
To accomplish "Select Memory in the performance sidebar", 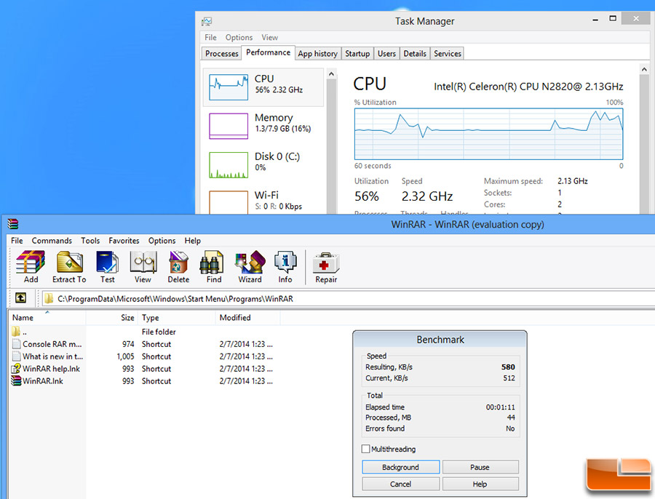I will point(263,123).
